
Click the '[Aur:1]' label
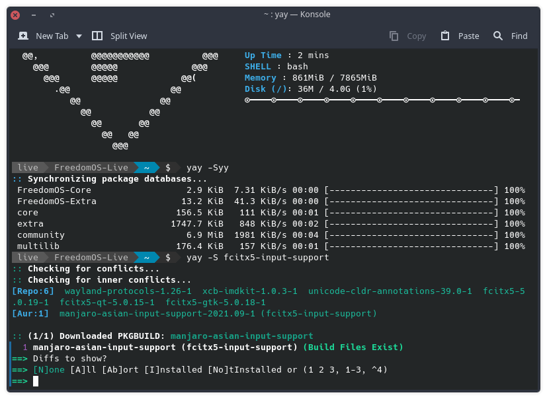point(30,314)
